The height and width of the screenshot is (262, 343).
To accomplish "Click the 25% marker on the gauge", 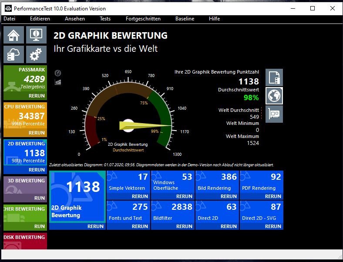I will point(101,118).
